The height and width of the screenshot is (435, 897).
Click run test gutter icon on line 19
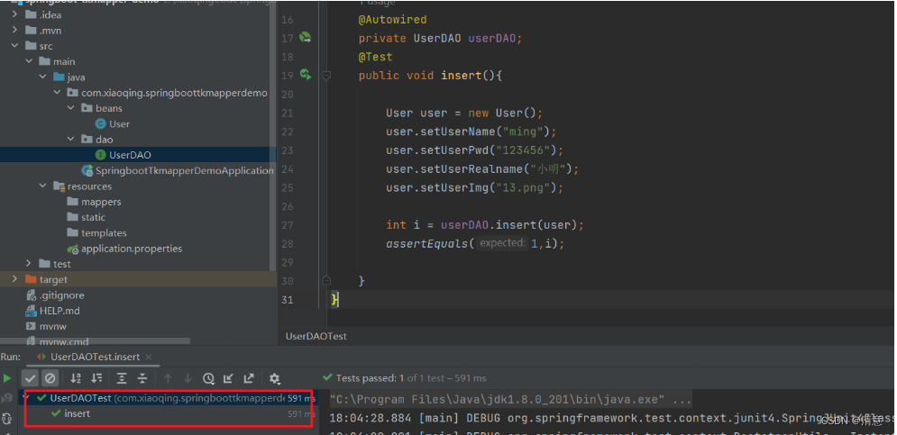tap(306, 75)
